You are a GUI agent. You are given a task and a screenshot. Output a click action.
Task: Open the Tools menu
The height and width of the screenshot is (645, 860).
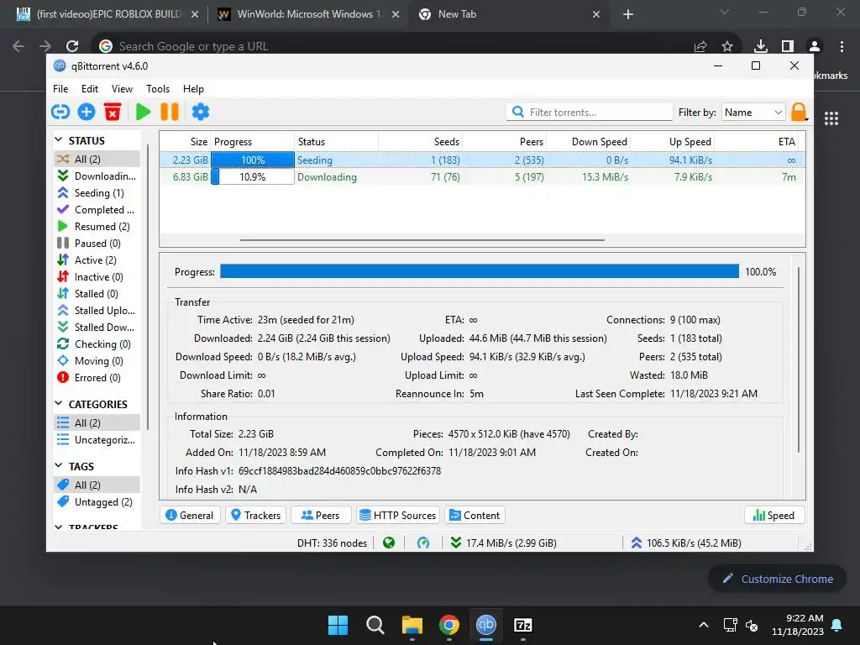tap(157, 89)
